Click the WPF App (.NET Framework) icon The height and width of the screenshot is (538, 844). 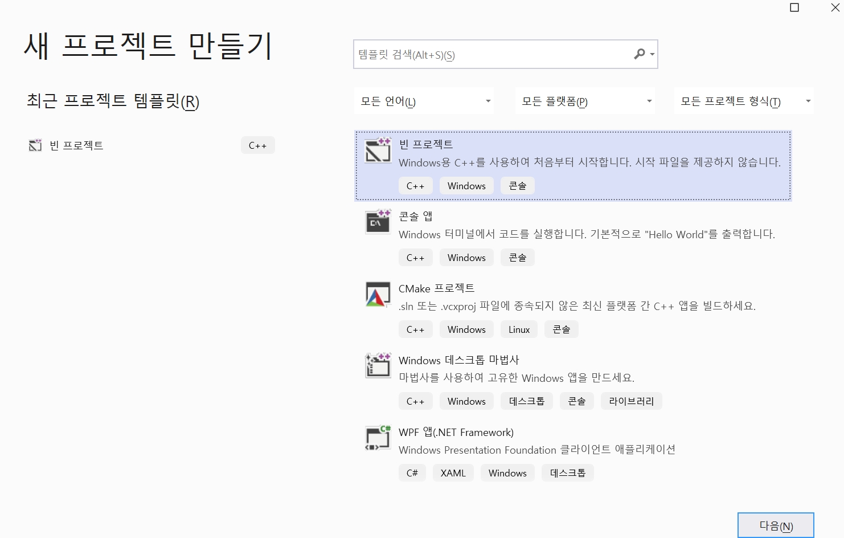(378, 438)
